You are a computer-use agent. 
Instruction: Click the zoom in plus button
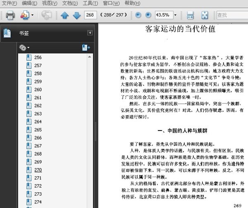pyautogui.click(x=148, y=15)
